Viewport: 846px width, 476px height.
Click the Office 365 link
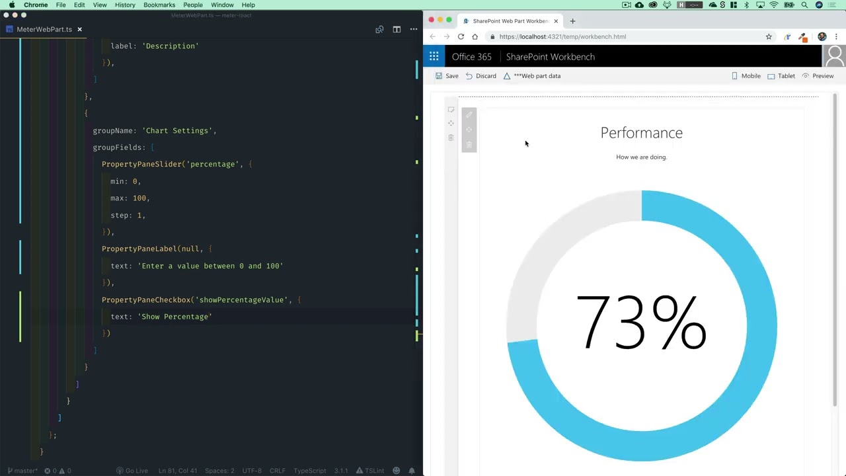click(471, 57)
